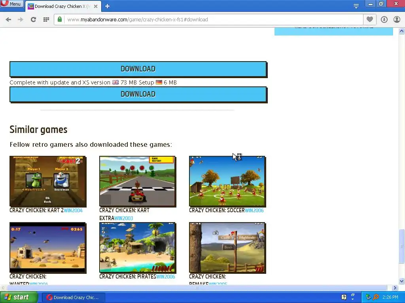The height and width of the screenshot is (303, 405).
Task: Open the Crazy Chicken: Pirates thumbnail
Action: tap(138, 248)
